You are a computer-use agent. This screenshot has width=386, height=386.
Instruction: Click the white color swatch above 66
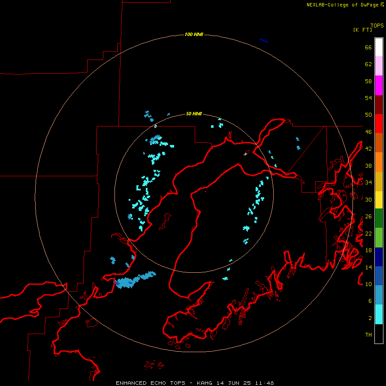point(379,47)
